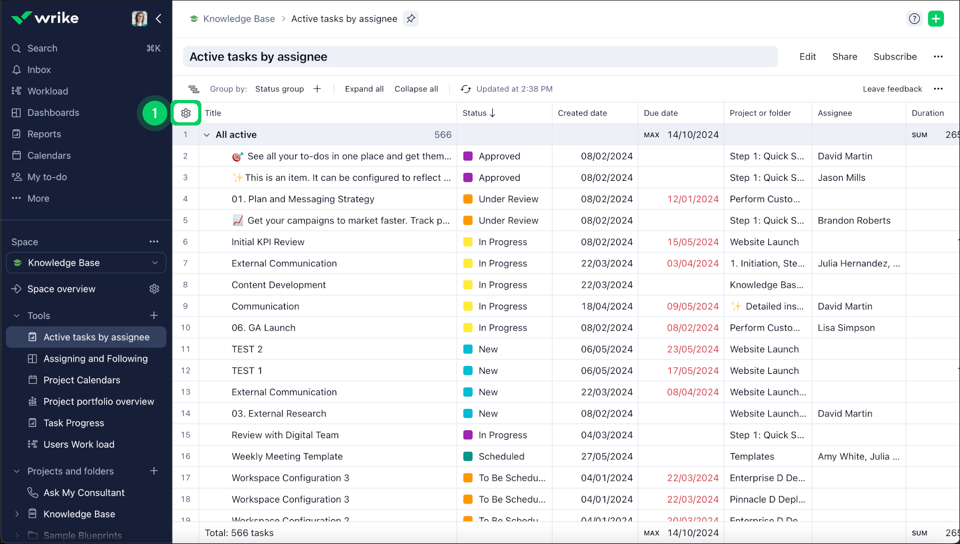The width and height of the screenshot is (960, 544).
Task: Open the help question mark icon
Action: pyautogui.click(x=914, y=19)
